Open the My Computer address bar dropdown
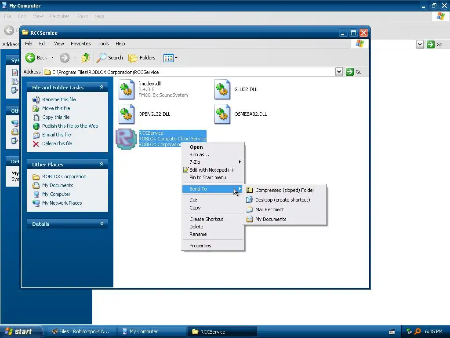450x338 pixels. (x=420, y=44)
